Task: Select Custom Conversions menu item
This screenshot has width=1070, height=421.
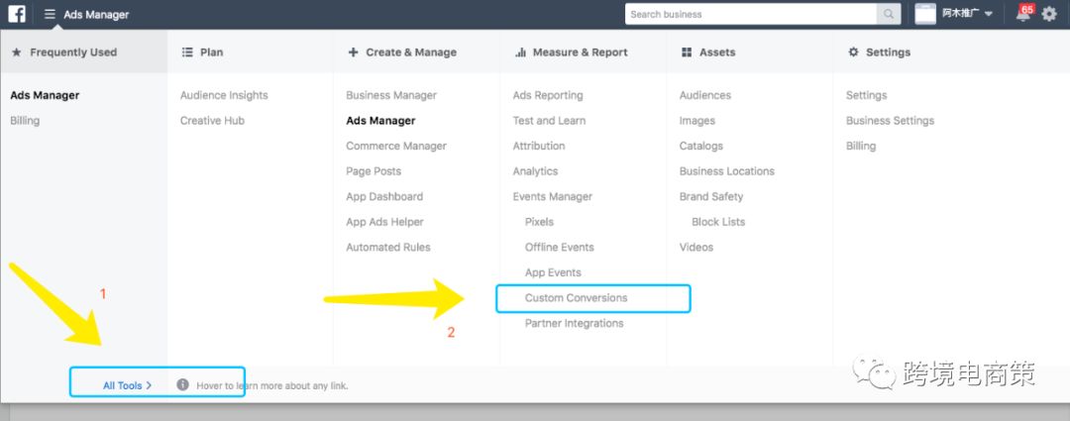Action: [576, 297]
